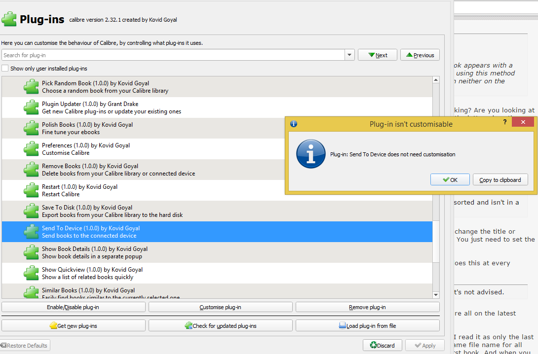
Task: Click the Similar Books plug-in icon
Action: 31,292
